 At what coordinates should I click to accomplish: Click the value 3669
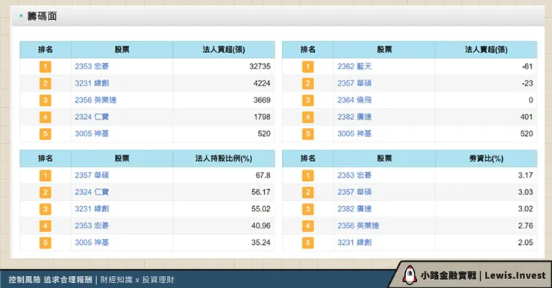pos(262,100)
